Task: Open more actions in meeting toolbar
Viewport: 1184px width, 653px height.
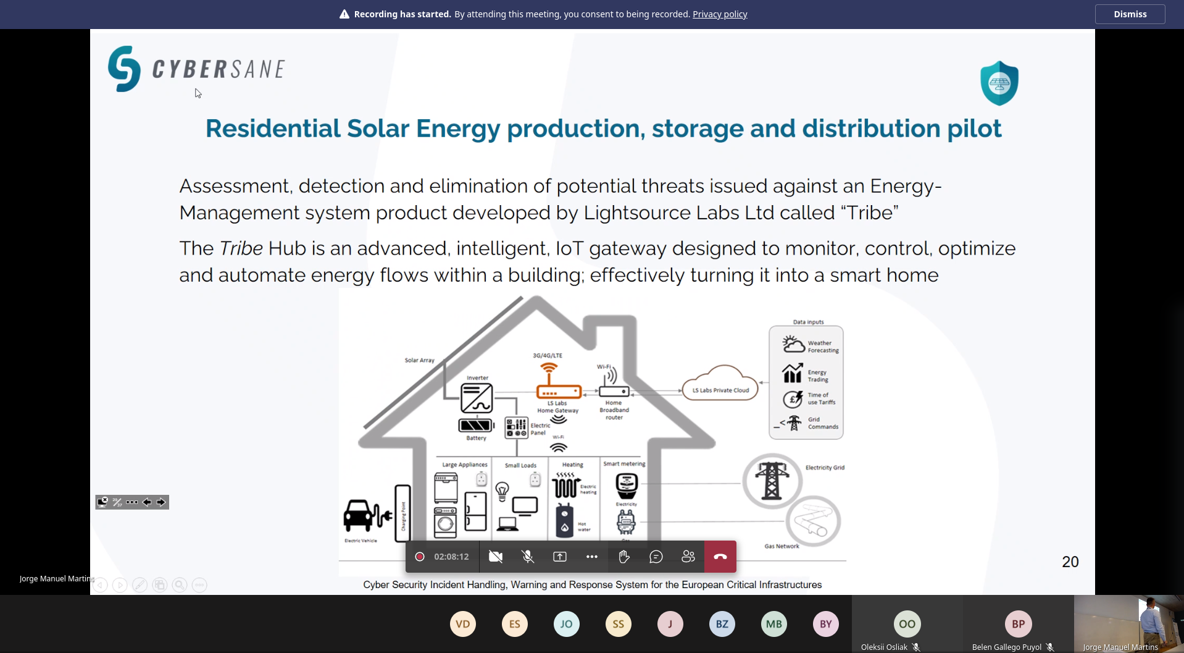Action: 592,557
